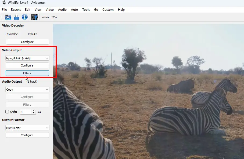Enable the audio Shift checkbox

(7, 112)
